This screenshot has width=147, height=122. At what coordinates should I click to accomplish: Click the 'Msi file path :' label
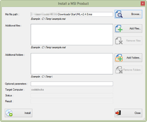pyautogui.click(x=12, y=14)
